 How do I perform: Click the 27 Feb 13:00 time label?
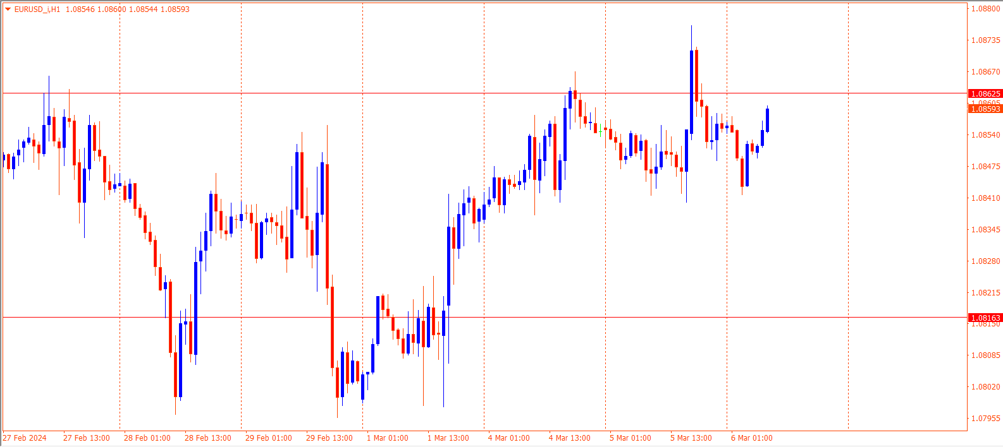point(87,438)
